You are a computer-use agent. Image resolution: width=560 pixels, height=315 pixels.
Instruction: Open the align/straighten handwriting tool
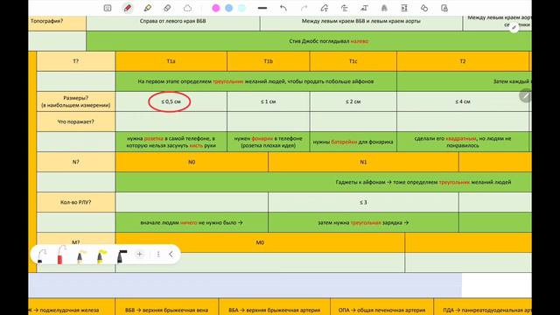pos(344,8)
